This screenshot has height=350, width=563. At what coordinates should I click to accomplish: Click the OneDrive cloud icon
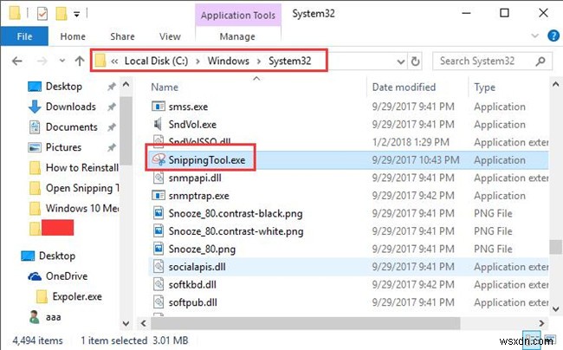coord(35,276)
